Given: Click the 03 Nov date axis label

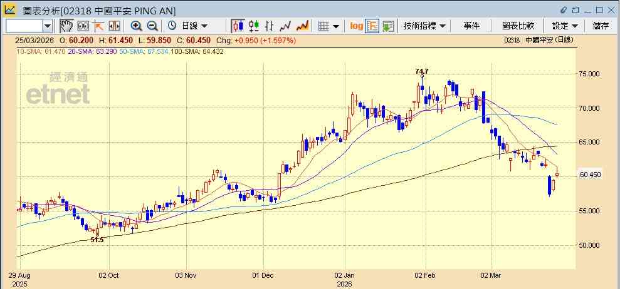Looking at the screenshot, I should pyautogui.click(x=186, y=276).
